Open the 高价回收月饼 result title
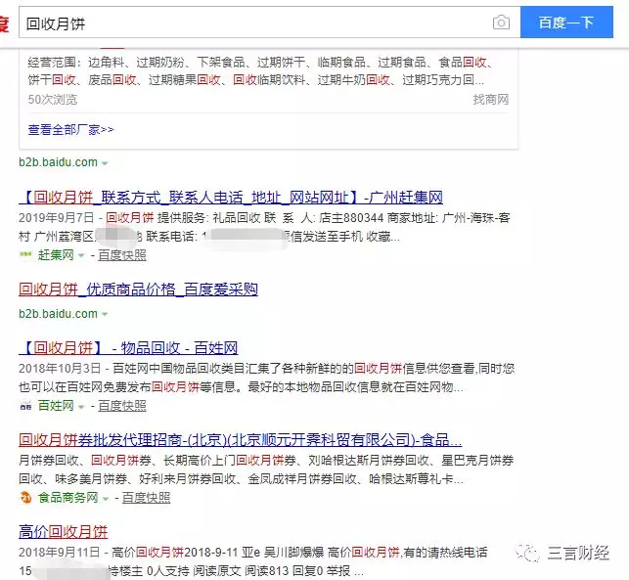 pos(63,531)
